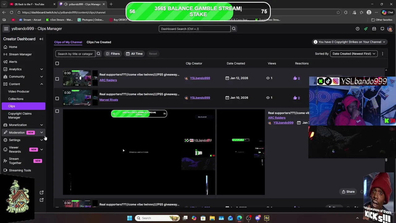
Task: Expand the Analytics sidebar section
Action: coord(41,69)
